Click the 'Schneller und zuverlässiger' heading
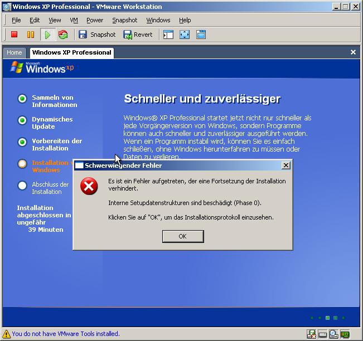This screenshot has width=363, height=341. [202, 99]
